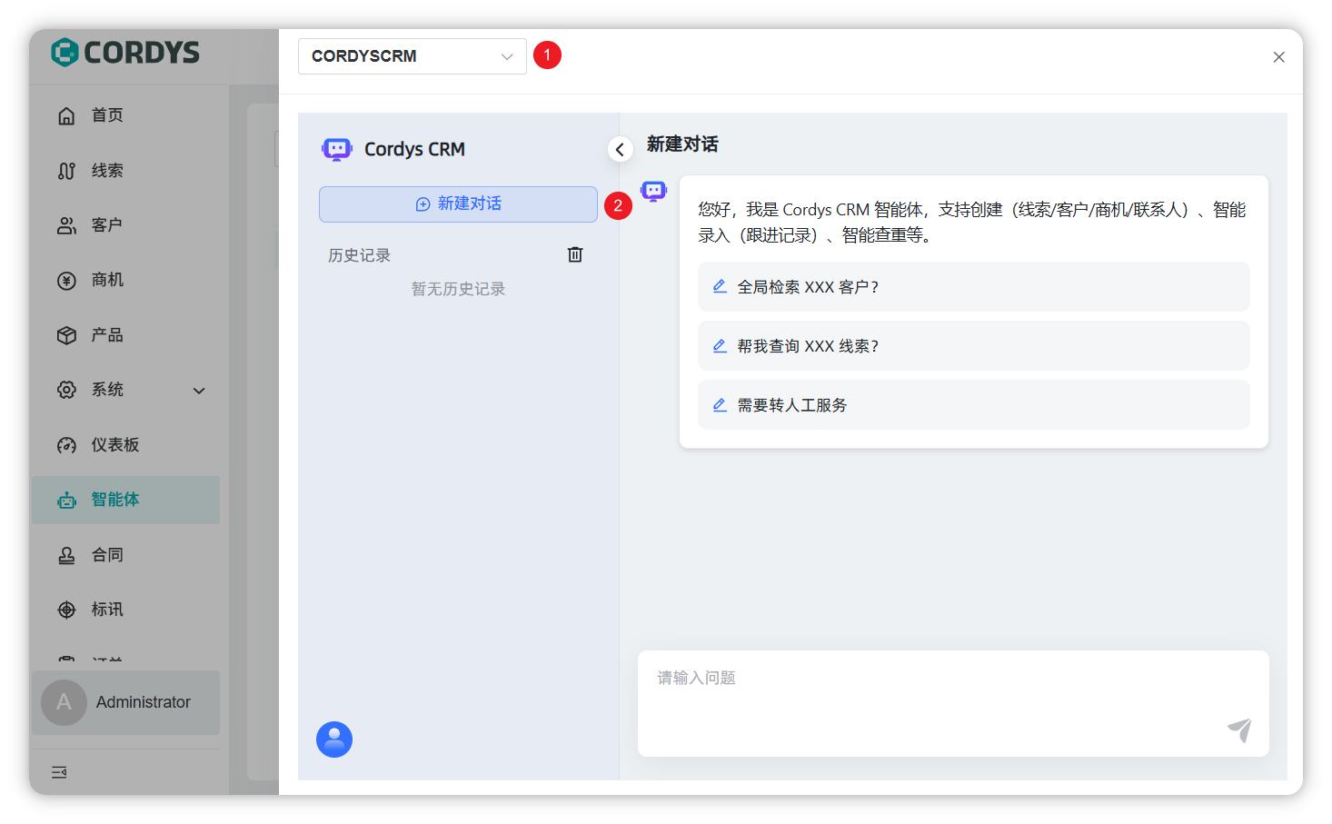Screen dimensions: 1332x824
Task: Open the 产品 products box icon
Action: (x=66, y=335)
